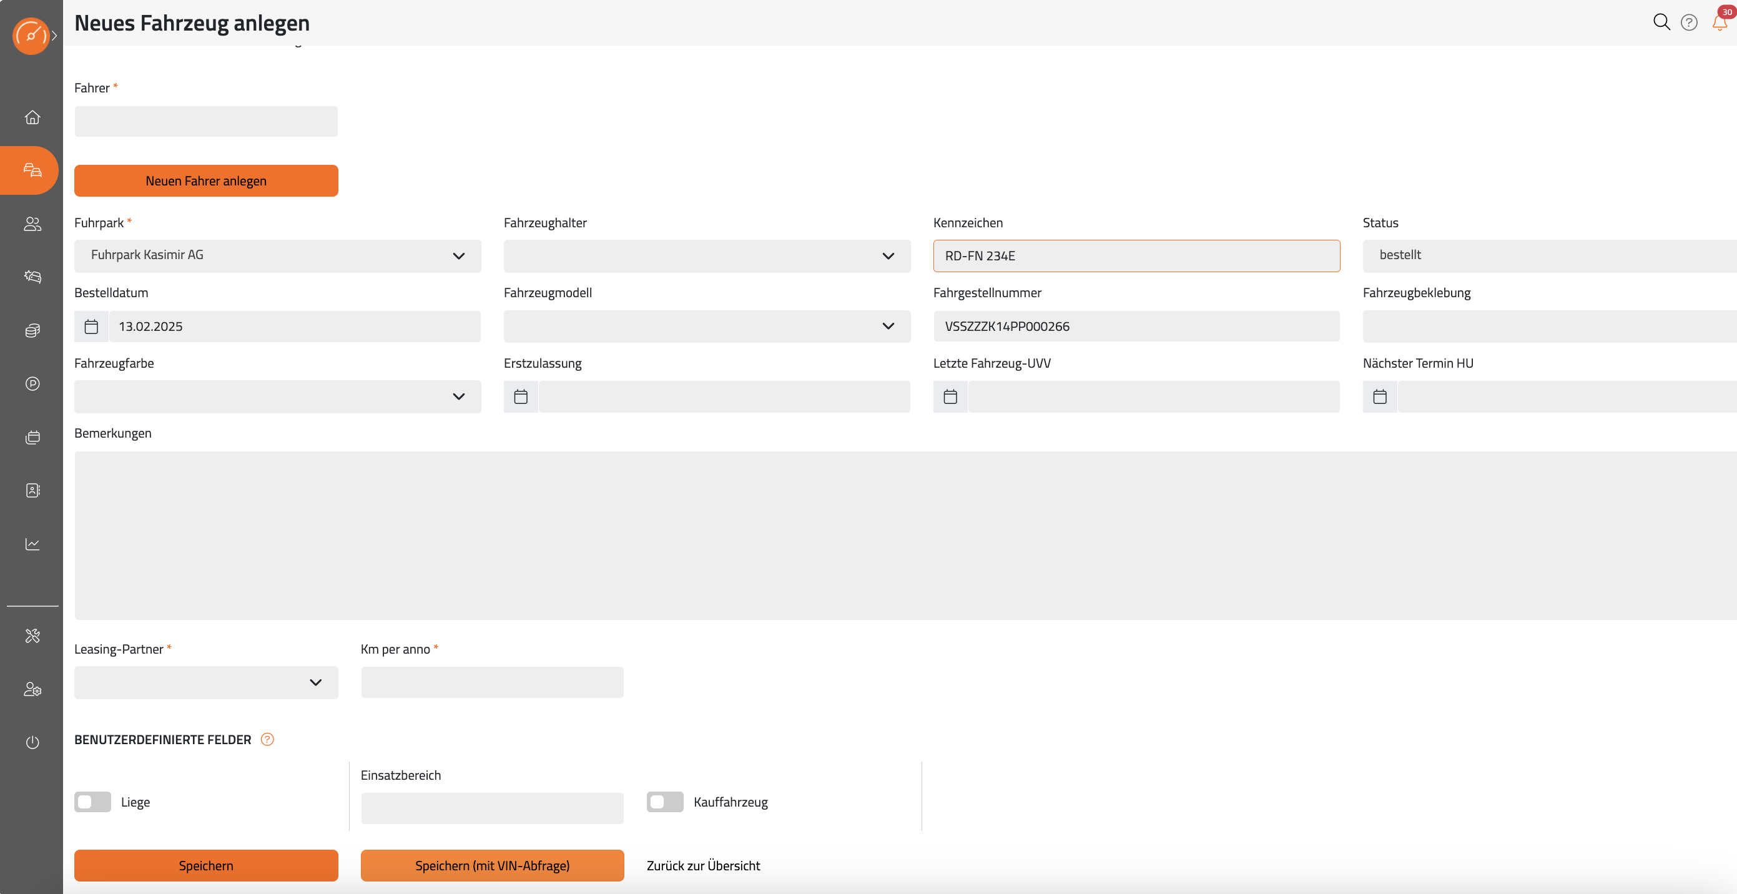The image size is (1737, 894).
Task: Click the Speichern button
Action: coord(206,866)
